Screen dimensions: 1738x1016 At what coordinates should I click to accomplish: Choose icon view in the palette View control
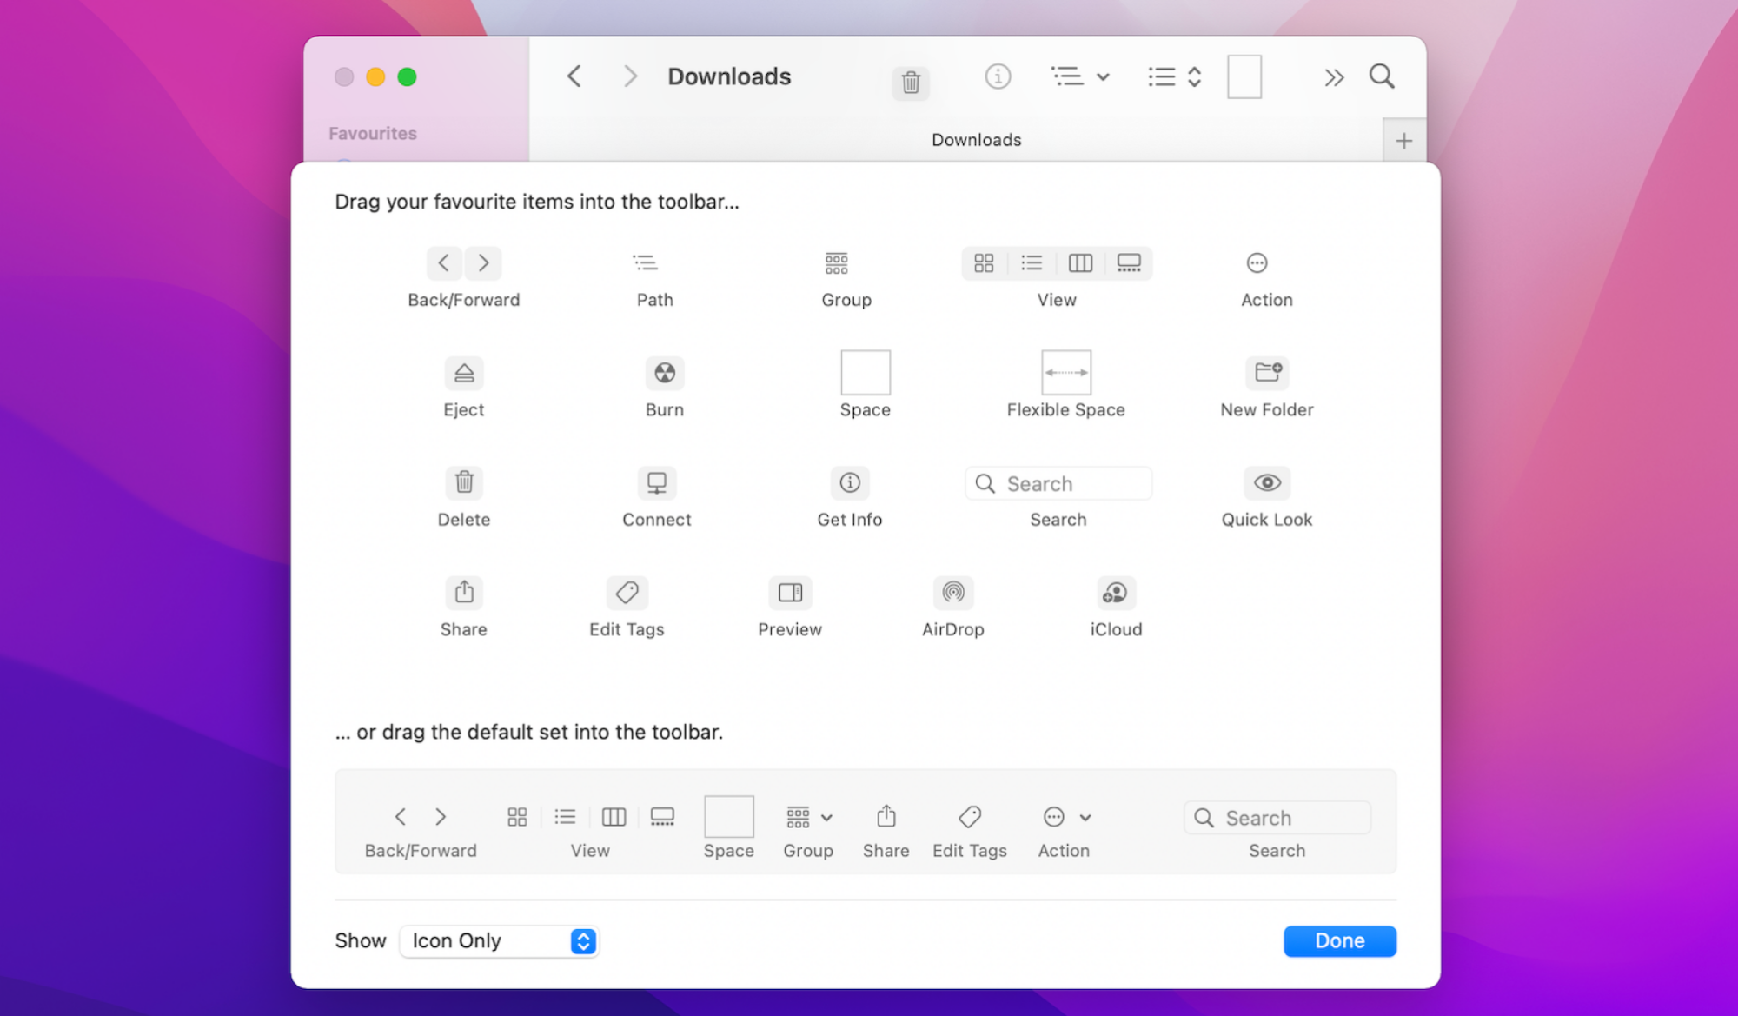tap(984, 262)
